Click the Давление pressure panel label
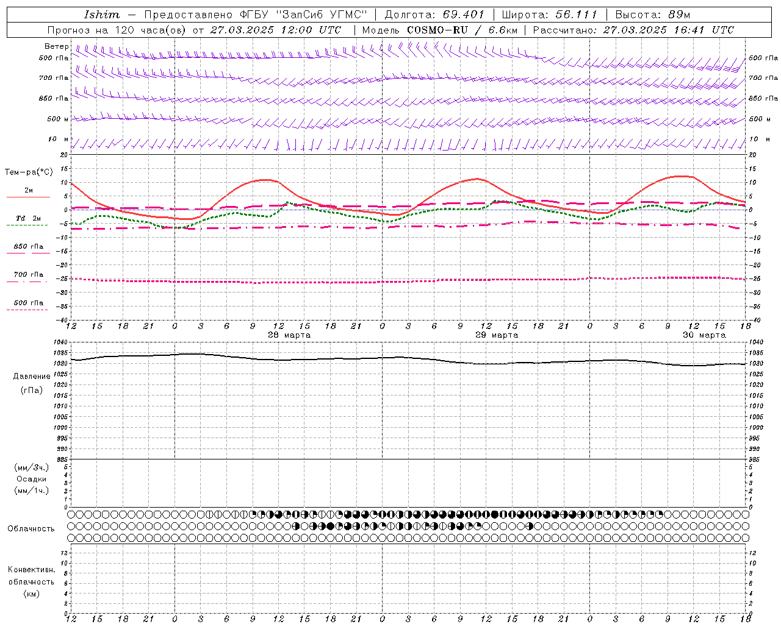 32,377
